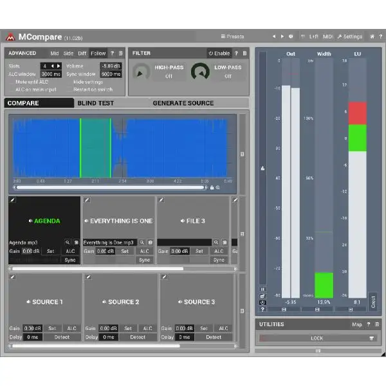386x386 pixels.
Task: Click the Source 3 Delay 0 ms field
Action: (x=185, y=337)
